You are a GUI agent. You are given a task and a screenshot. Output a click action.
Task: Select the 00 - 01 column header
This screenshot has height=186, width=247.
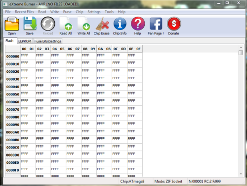28,49
